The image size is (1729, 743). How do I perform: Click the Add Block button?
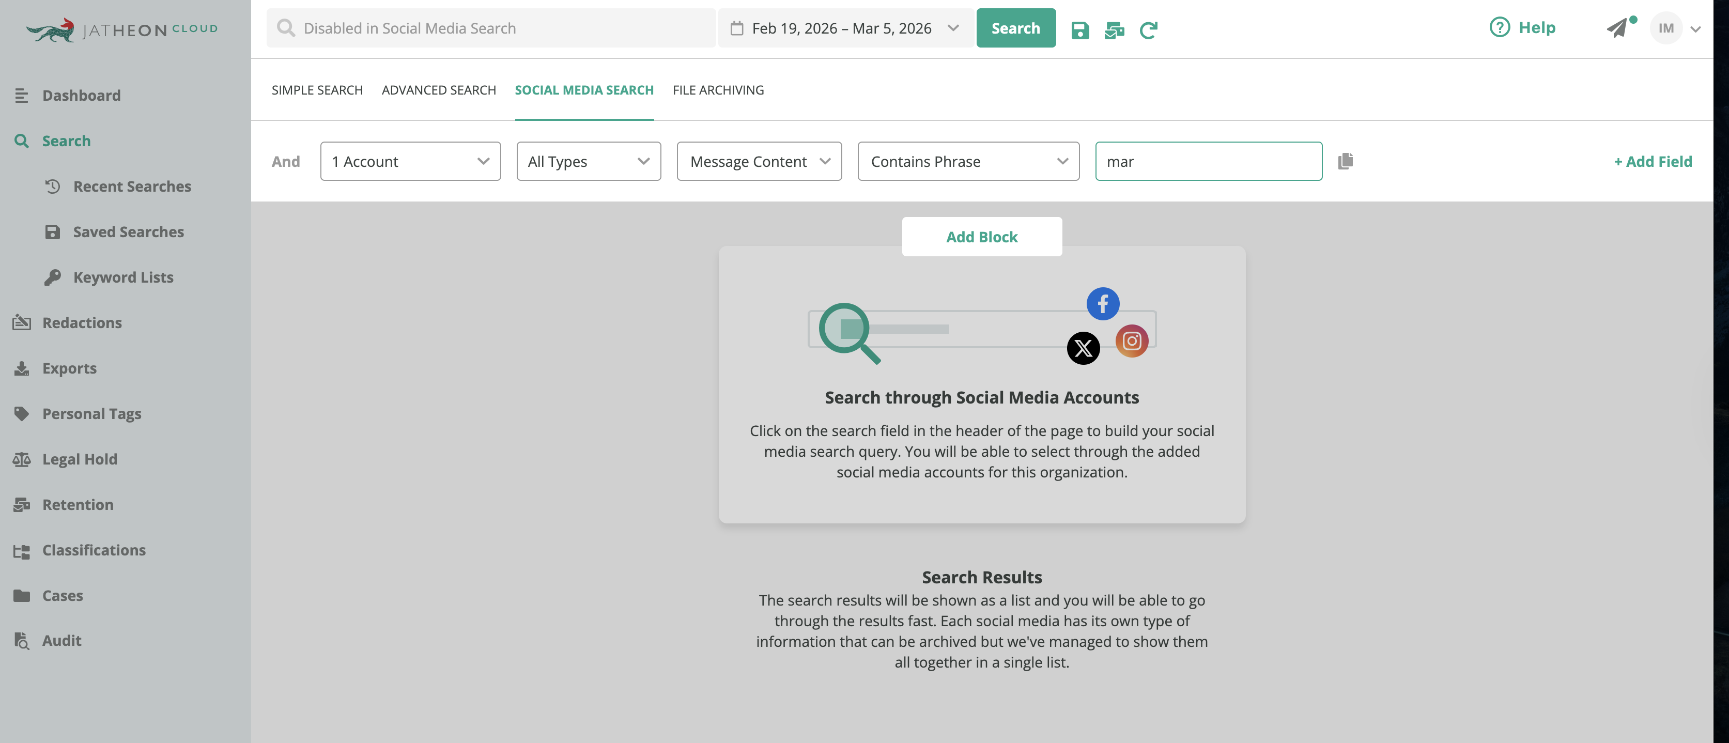[x=981, y=236]
